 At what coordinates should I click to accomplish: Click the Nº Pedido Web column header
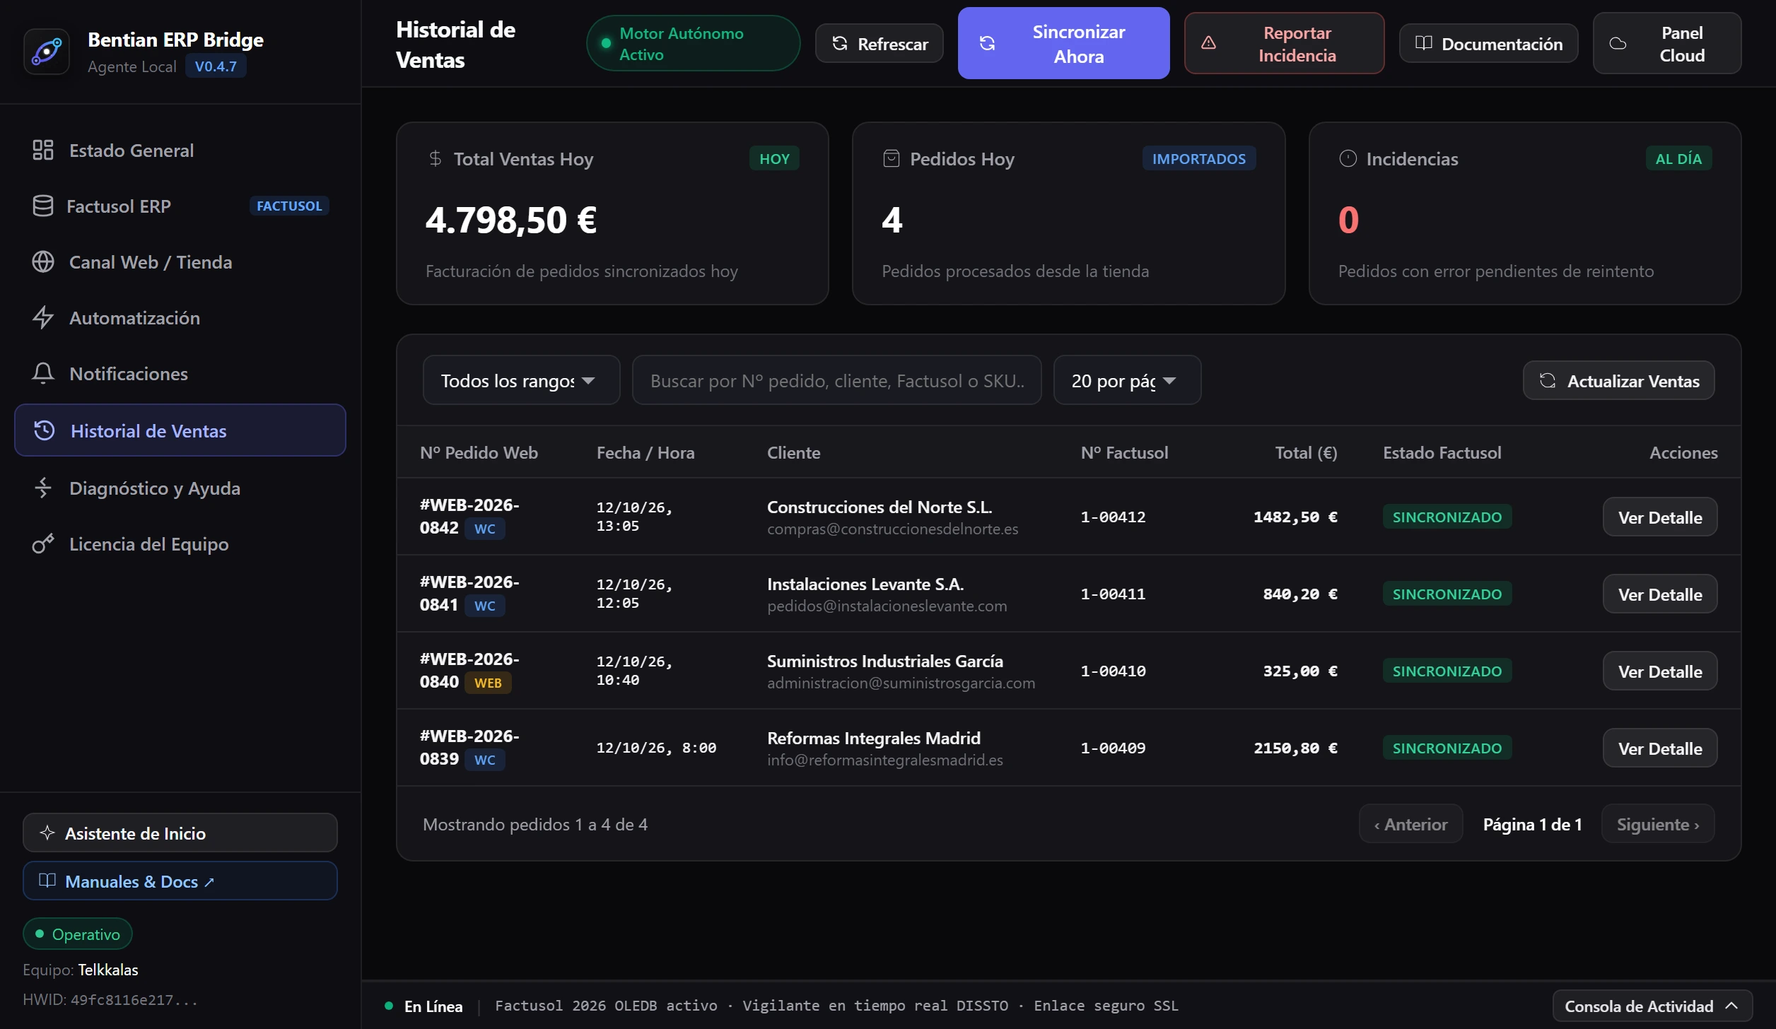point(479,453)
